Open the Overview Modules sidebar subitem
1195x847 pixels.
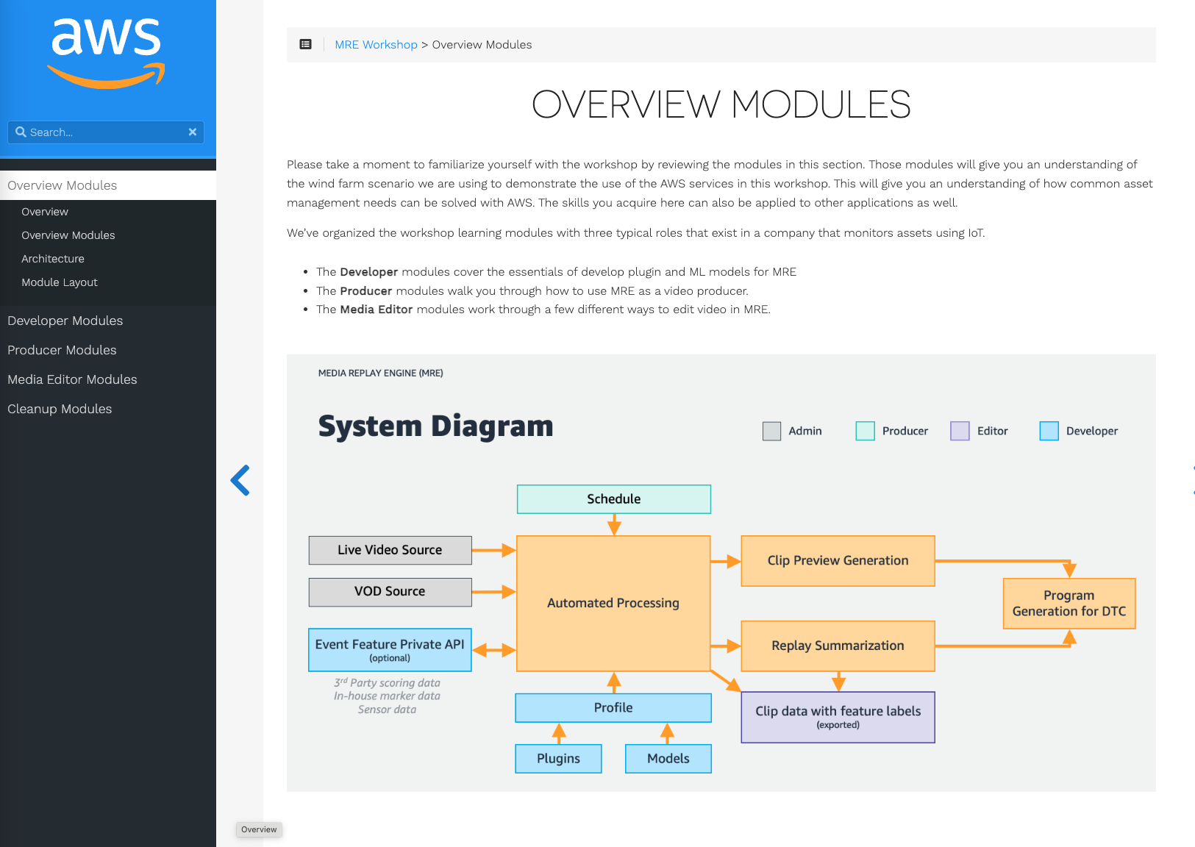68,235
